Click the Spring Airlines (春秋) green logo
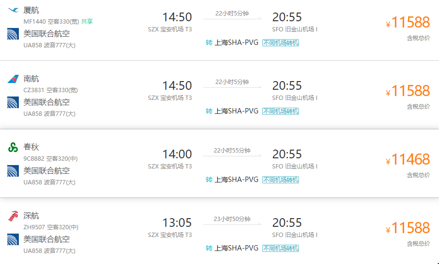Viewport: 439px width, 264px height. click(13, 147)
